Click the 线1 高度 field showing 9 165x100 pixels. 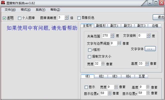click(143, 87)
